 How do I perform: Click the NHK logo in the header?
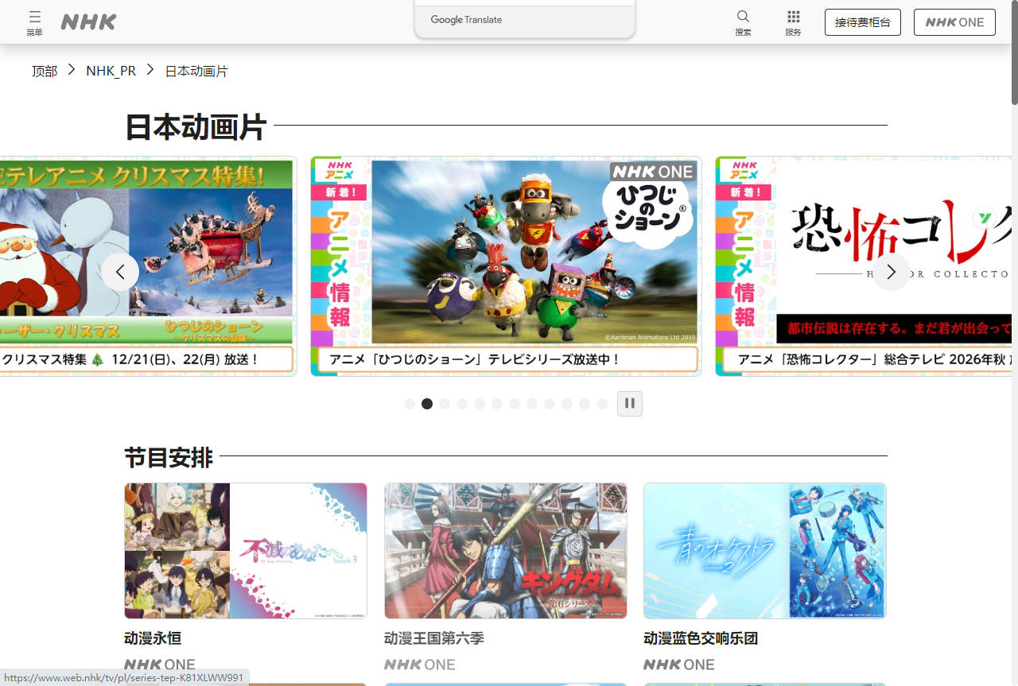87,21
